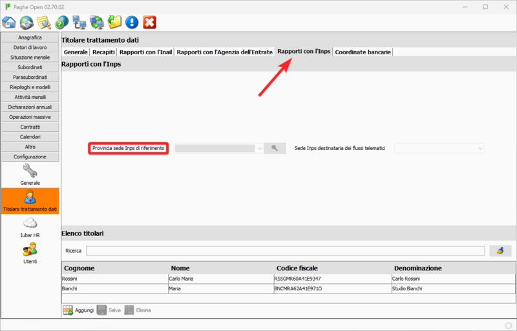Click the red X exit toolbar icon
The height and width of the screenshot is (331, 517).
(149, 23)
